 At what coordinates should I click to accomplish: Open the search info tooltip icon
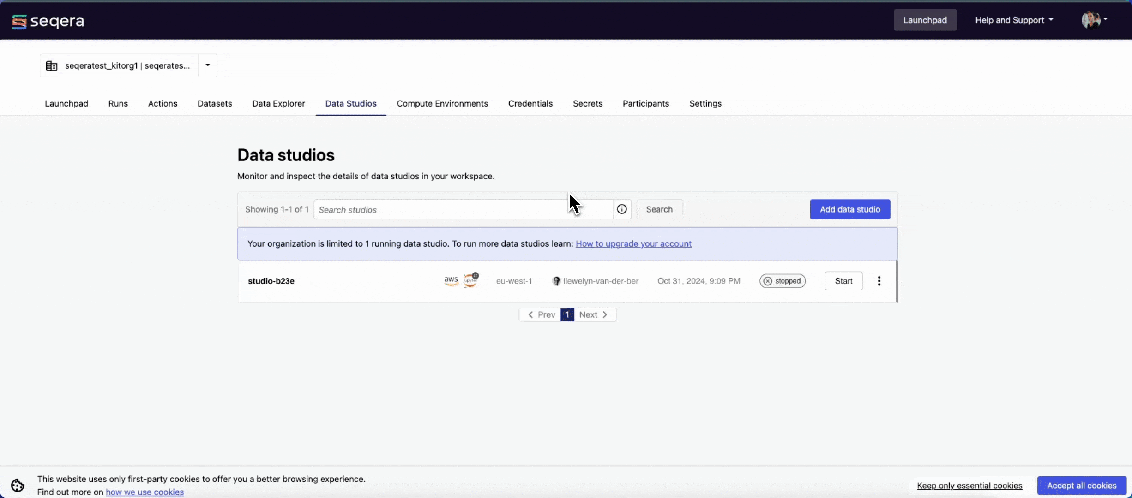click(x=621, y=209)
